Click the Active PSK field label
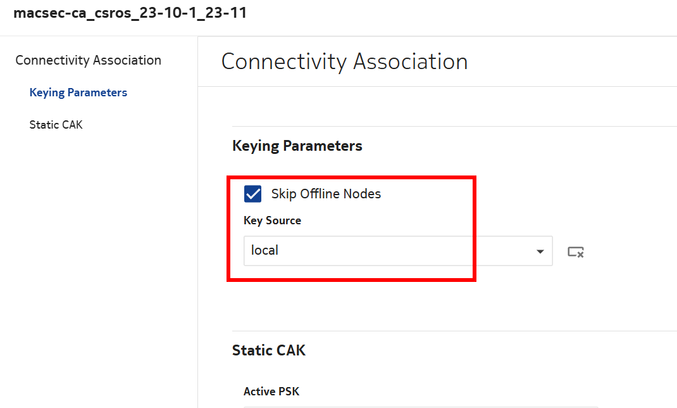The width and height of the screenshot is (677, 408). pyautogui.click(x=271, y=392)
